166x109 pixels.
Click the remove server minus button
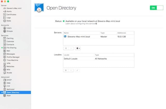pos(71,48)
